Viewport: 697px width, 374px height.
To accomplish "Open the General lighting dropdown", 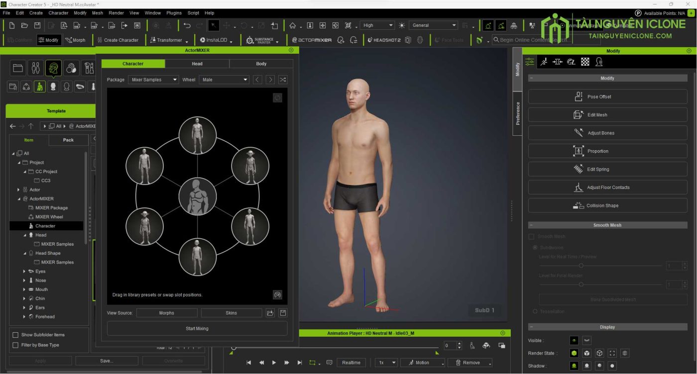I will click(x=434, y=25).
